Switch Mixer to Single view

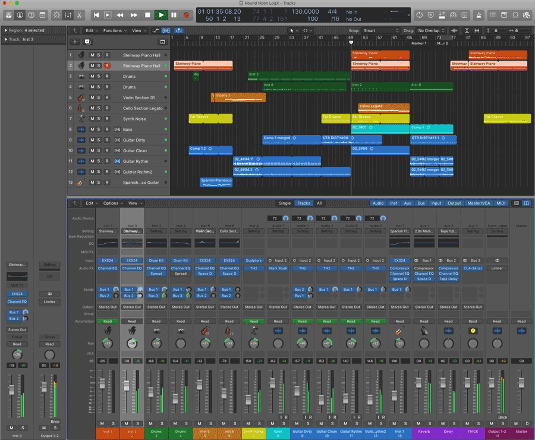(285, 203)
